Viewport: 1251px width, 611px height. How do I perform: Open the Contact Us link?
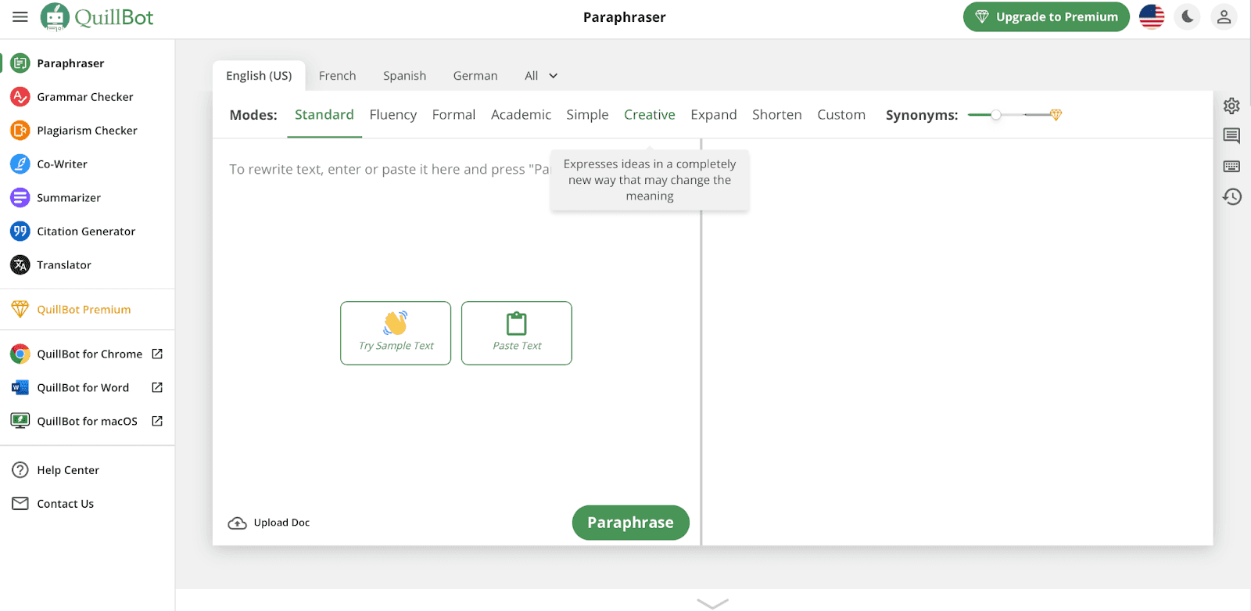65,504
